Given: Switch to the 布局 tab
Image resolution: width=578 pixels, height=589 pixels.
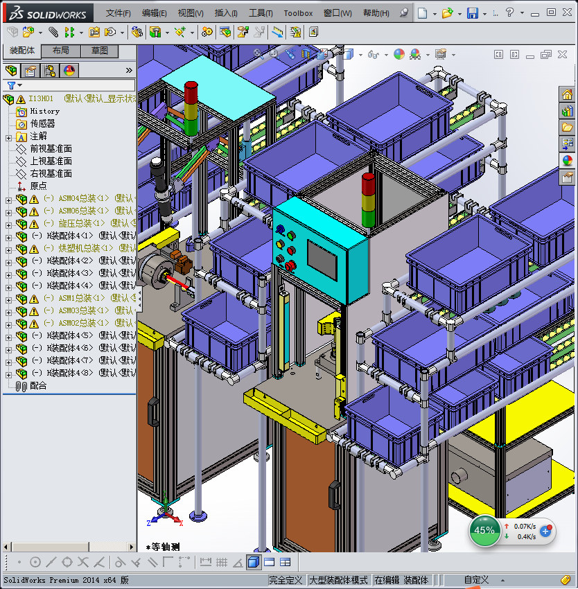Looking at the screenshot, I should [x=60, y=51].
